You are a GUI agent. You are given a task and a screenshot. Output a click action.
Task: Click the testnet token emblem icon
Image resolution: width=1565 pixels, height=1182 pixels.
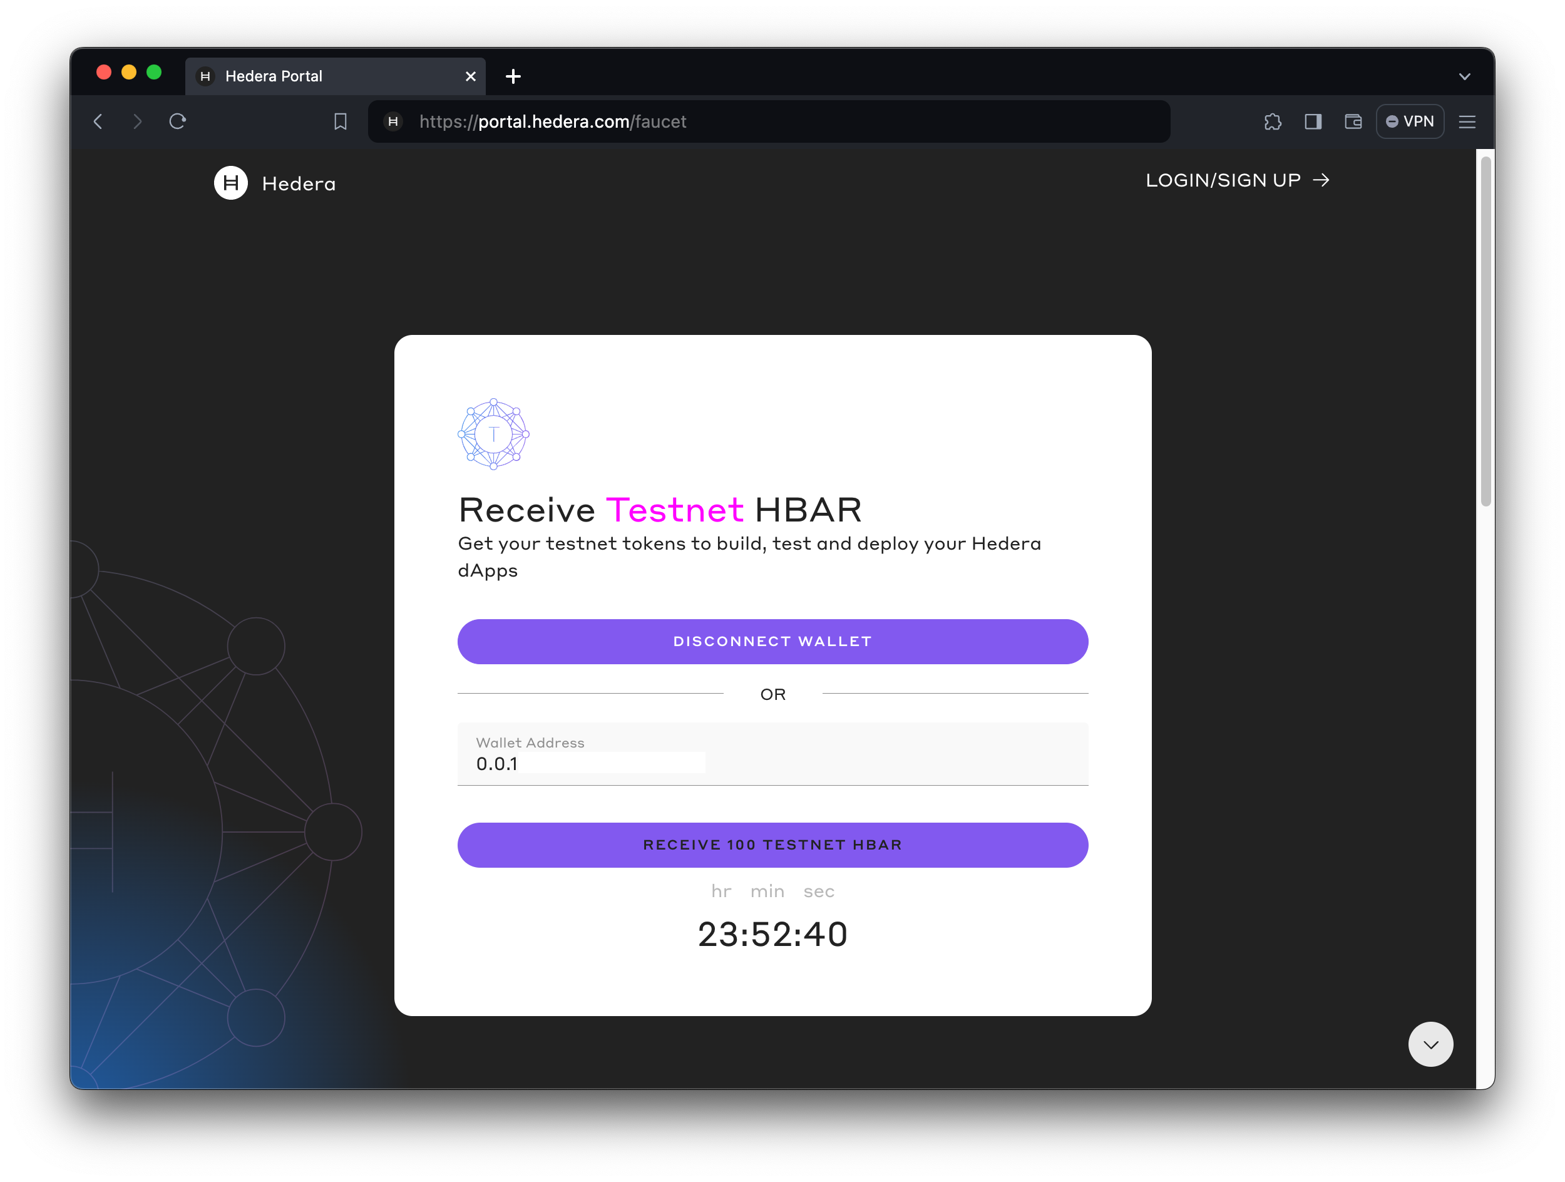tap(493, 434)
